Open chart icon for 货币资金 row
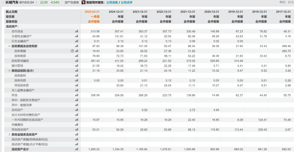Image resolution: width=294 pixels, height=152 pixels. (76, 31)
